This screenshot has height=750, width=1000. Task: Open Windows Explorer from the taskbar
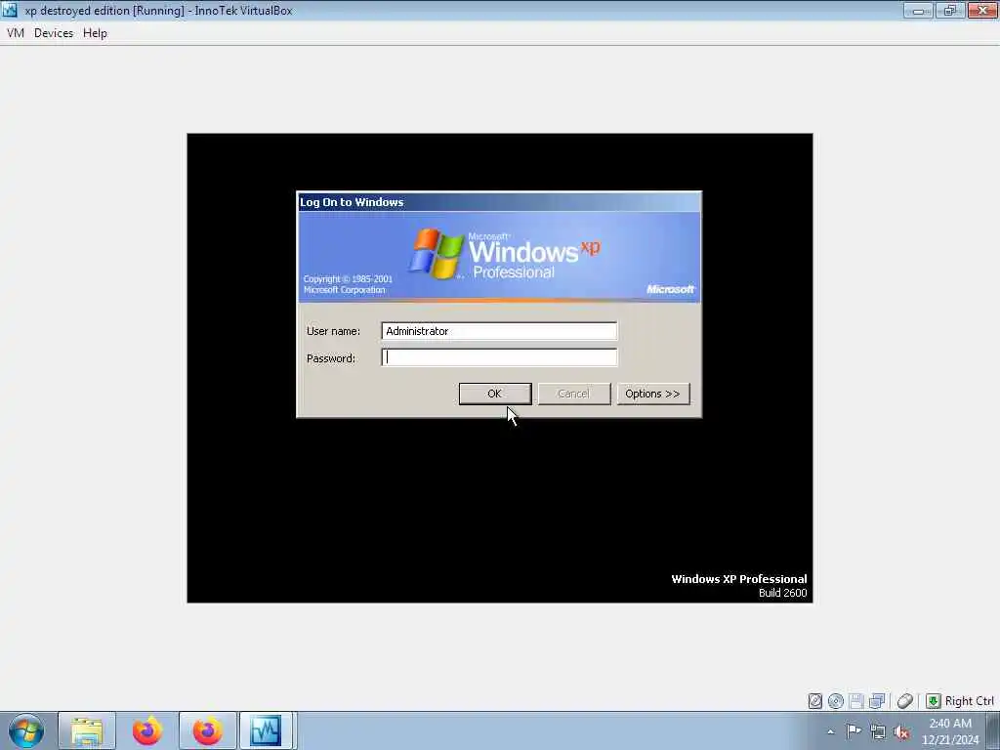pos(87,730)
